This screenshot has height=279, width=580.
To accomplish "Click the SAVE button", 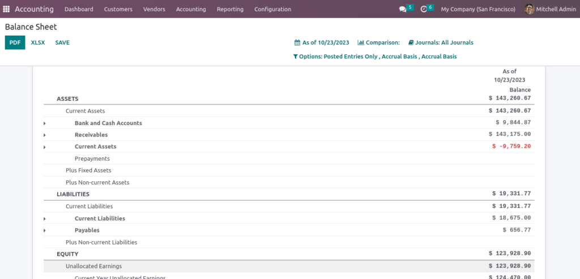I will [62, 42].
